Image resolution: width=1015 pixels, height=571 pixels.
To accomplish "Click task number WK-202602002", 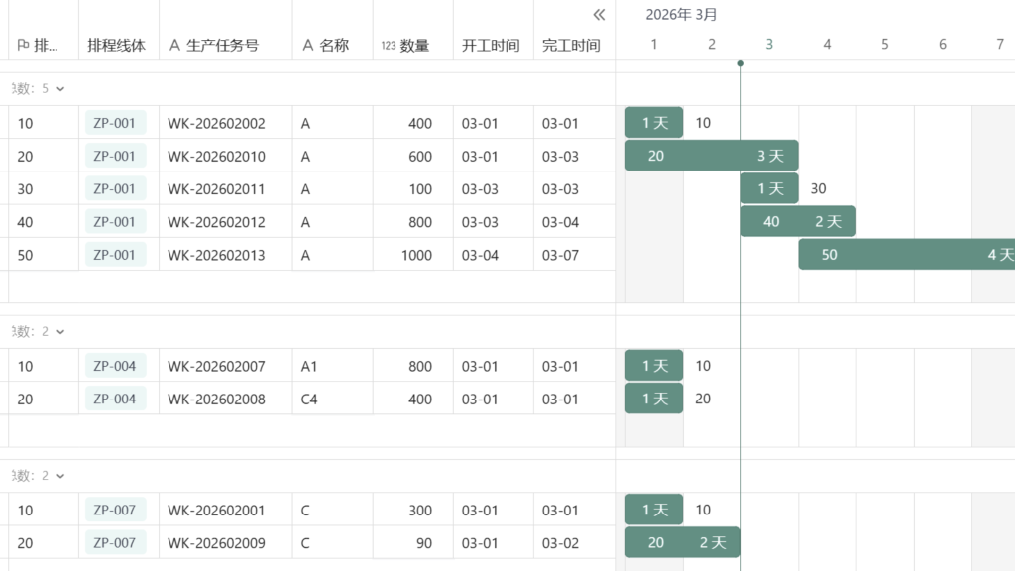I will [216, 124].
